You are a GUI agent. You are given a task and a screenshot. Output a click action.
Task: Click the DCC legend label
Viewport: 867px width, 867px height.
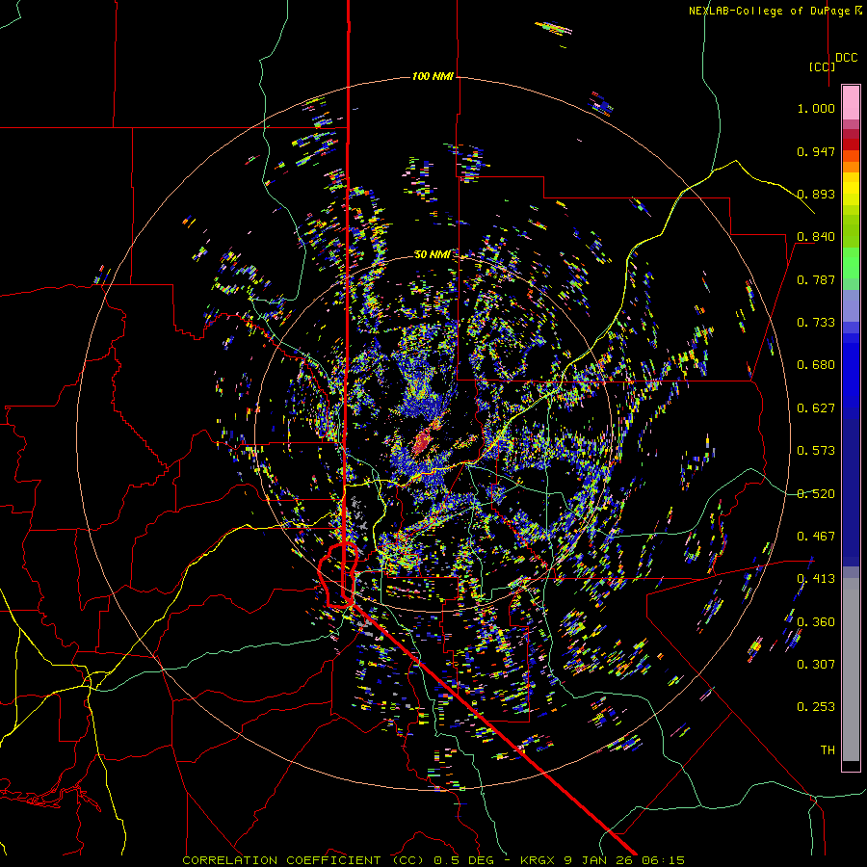[846, 58]
